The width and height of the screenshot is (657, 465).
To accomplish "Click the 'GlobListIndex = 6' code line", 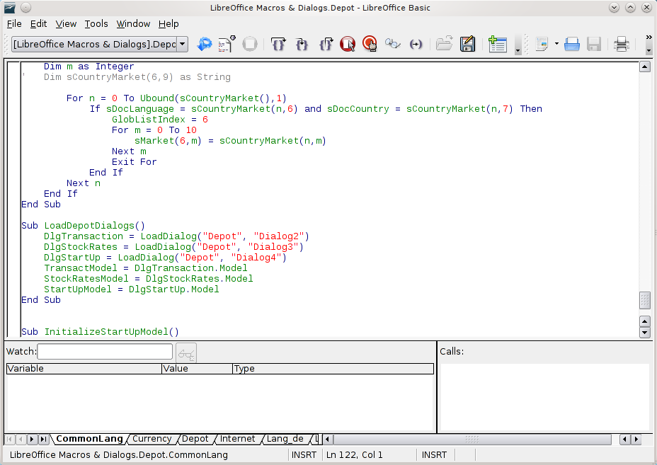I will click(x=159, y=120).
